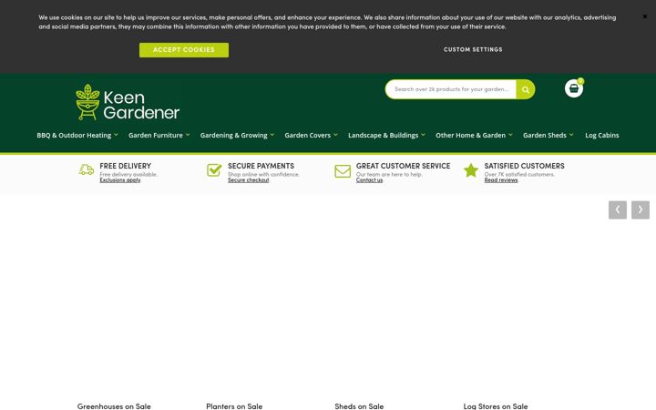The image size is (656, 410).
Task: Open the shopping basket icon
Action: pyautogui.click(x=574, y=88)
